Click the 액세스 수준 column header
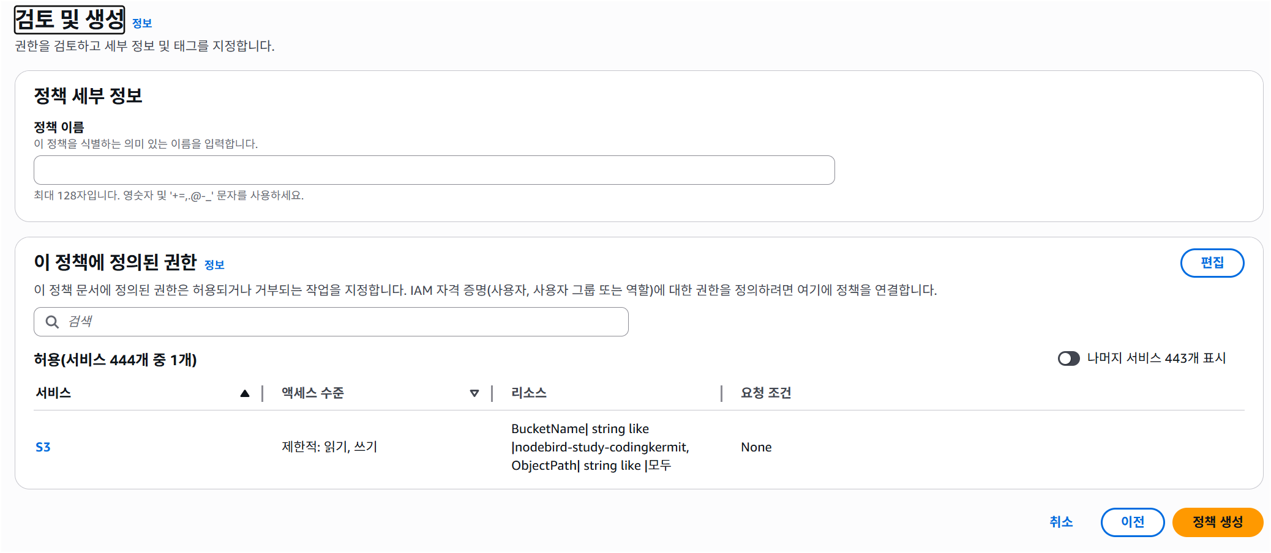This screenshot has height=553, width=1271. (x=313, y=393)
